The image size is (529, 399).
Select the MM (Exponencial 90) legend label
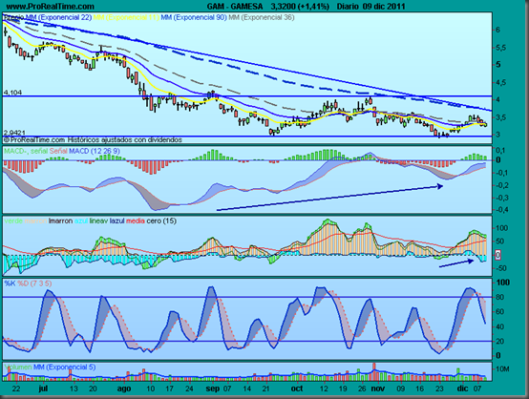pyautogui.click(x=194, y=17)
